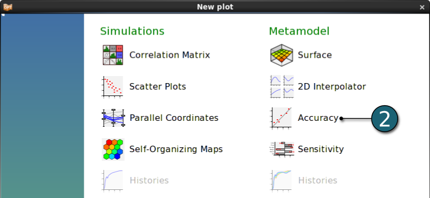Pick the Self-Organizing Maps label
This screenshot has height=198, width=430.
176,149
